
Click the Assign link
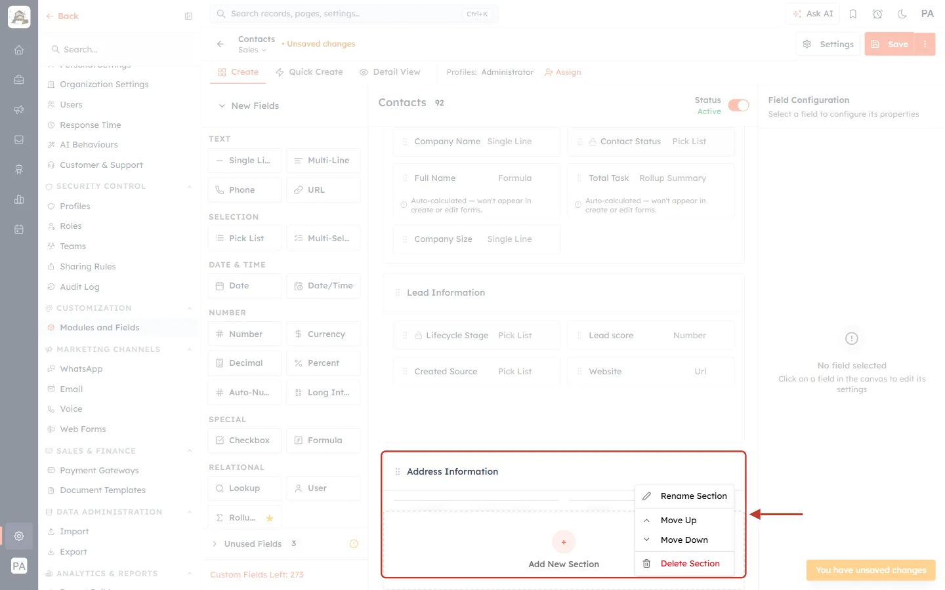click(563, 72)
